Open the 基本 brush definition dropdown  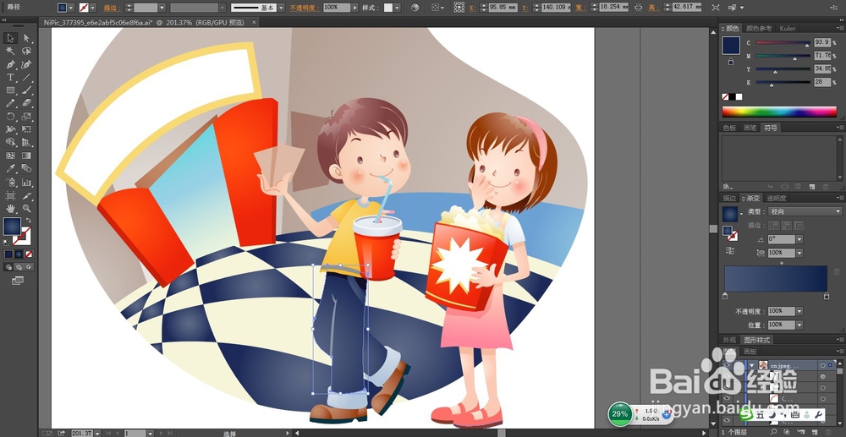[281, 8]
